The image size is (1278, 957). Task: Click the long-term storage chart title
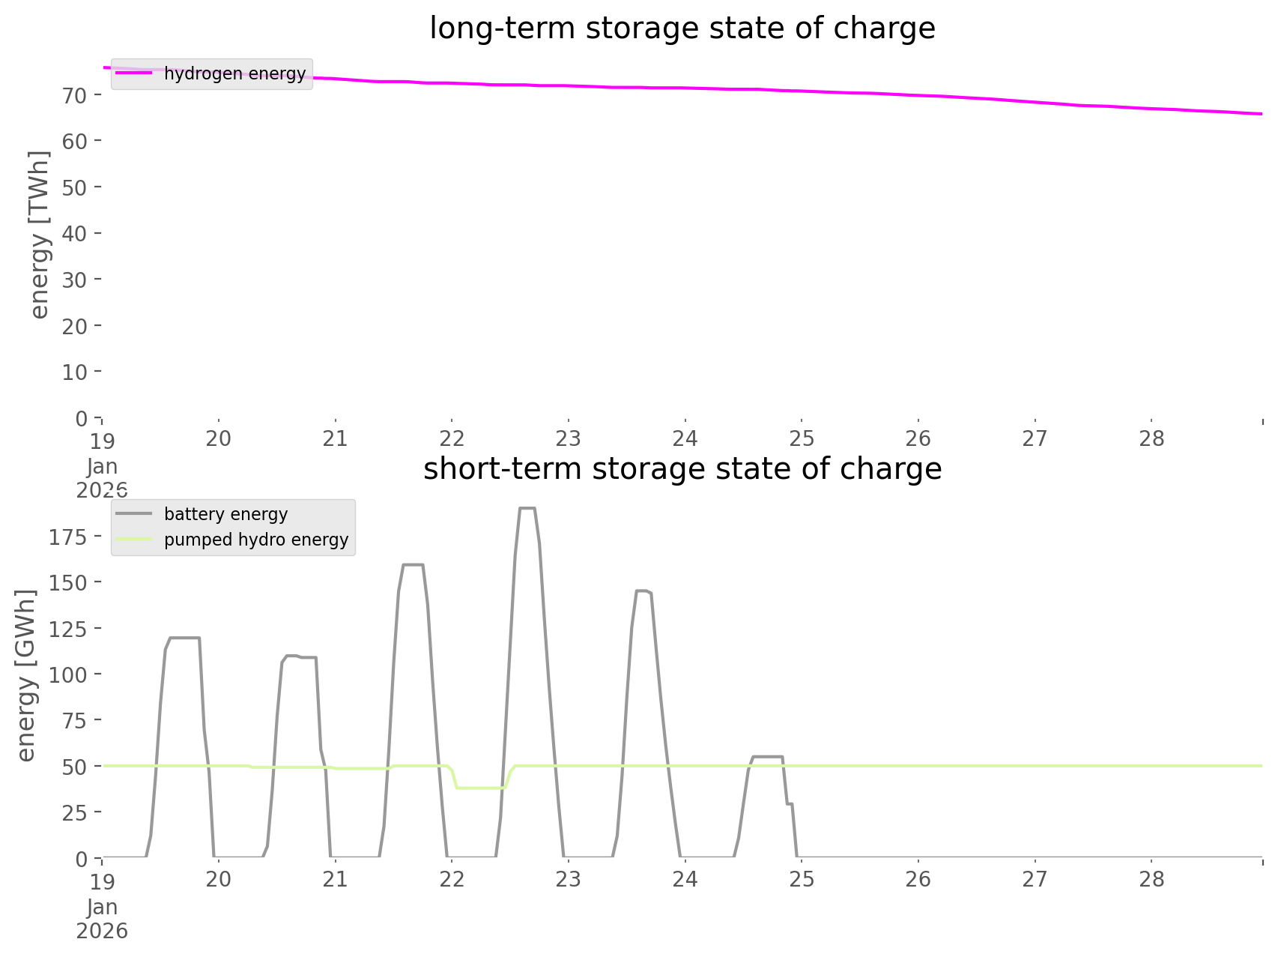coord(682,28)
